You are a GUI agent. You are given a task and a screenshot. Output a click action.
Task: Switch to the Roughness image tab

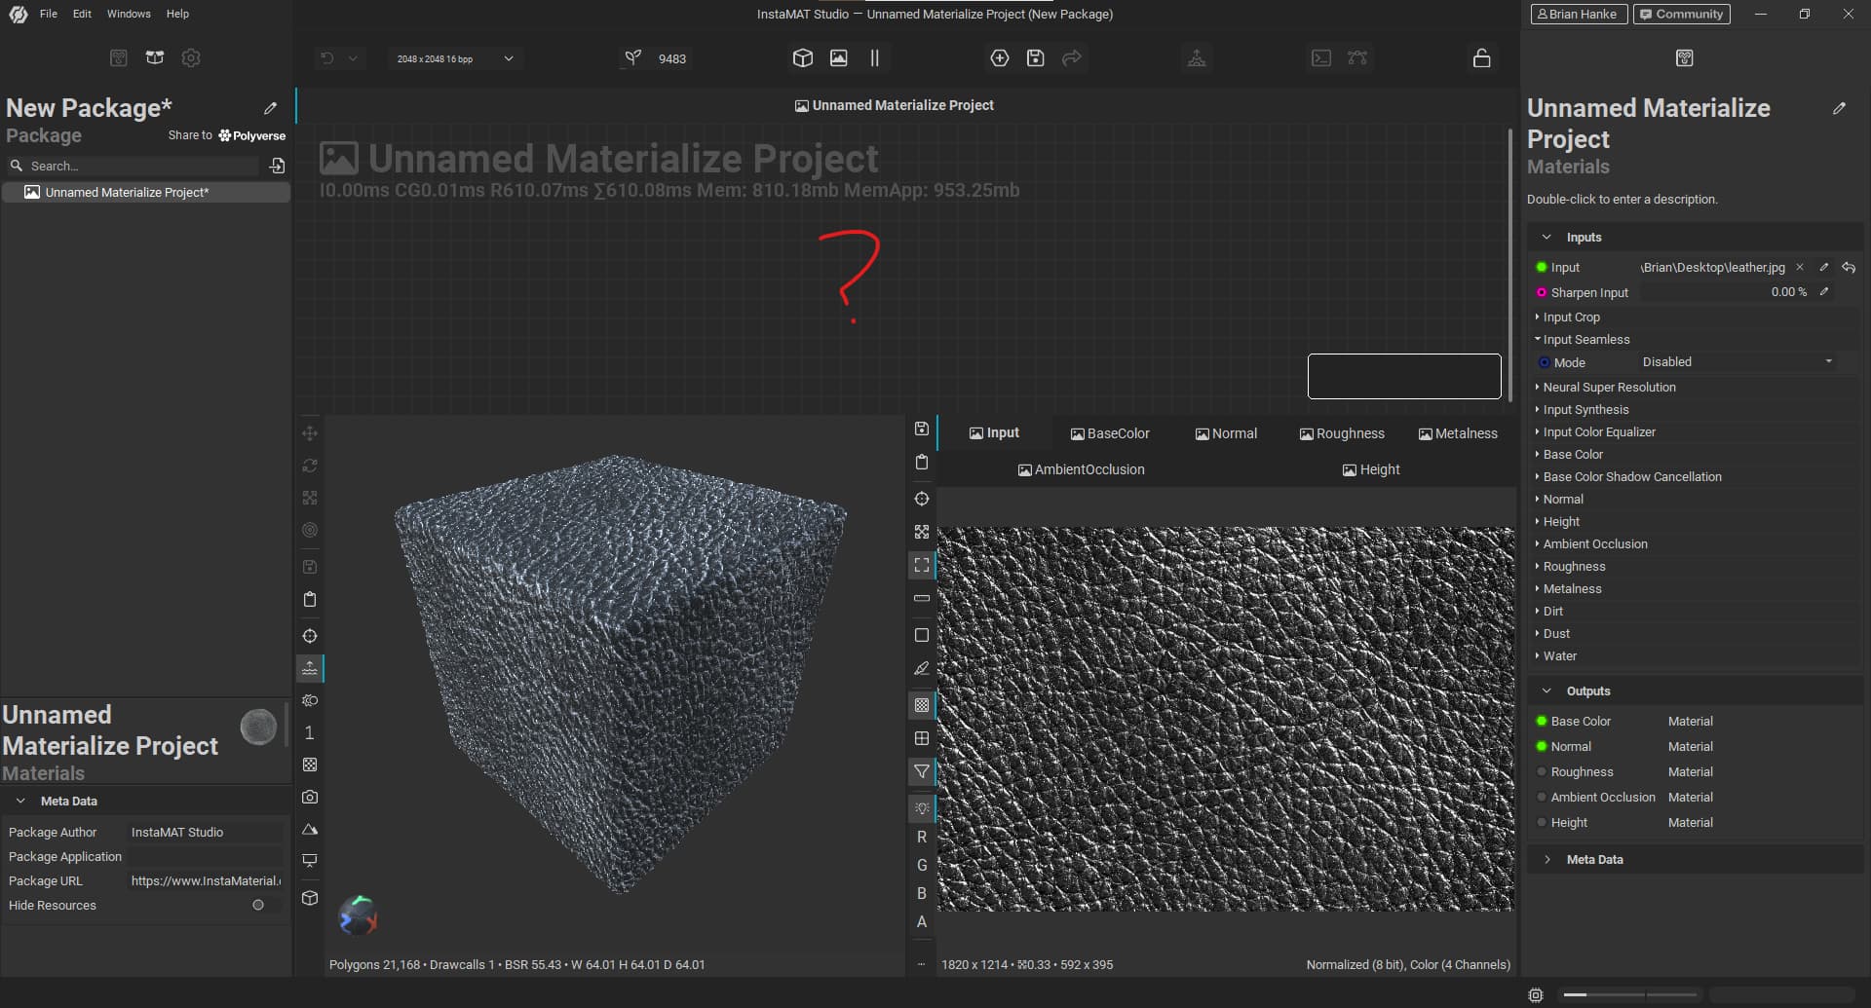click(x=1341, y=433)
